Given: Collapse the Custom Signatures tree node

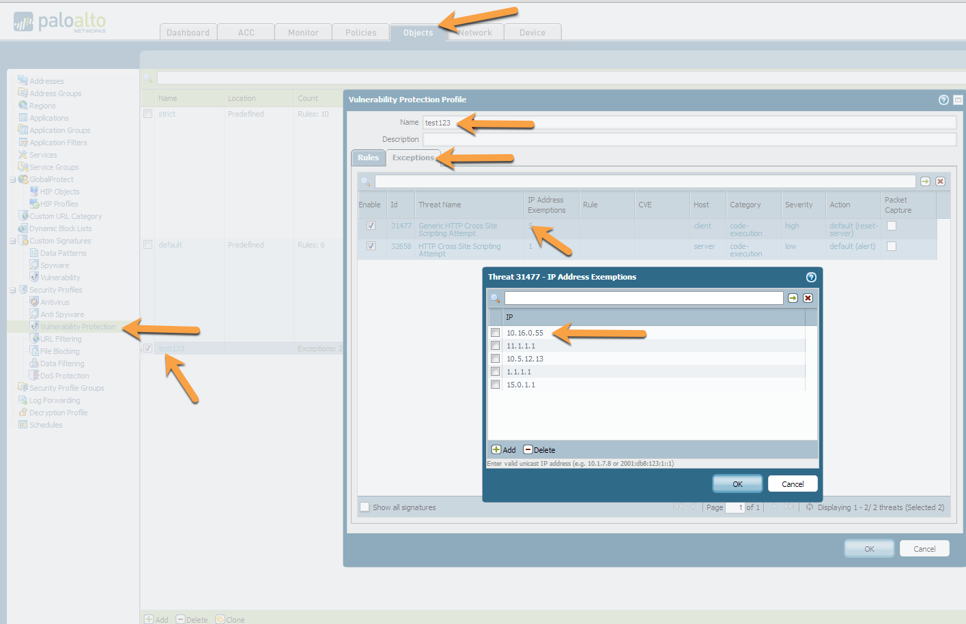Looking at the screenshot, I should pyautogui.click(x=12, y=241).
